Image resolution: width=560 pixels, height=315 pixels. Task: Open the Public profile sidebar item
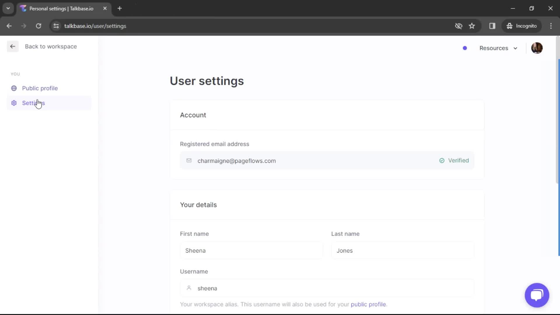click(40, 88)
